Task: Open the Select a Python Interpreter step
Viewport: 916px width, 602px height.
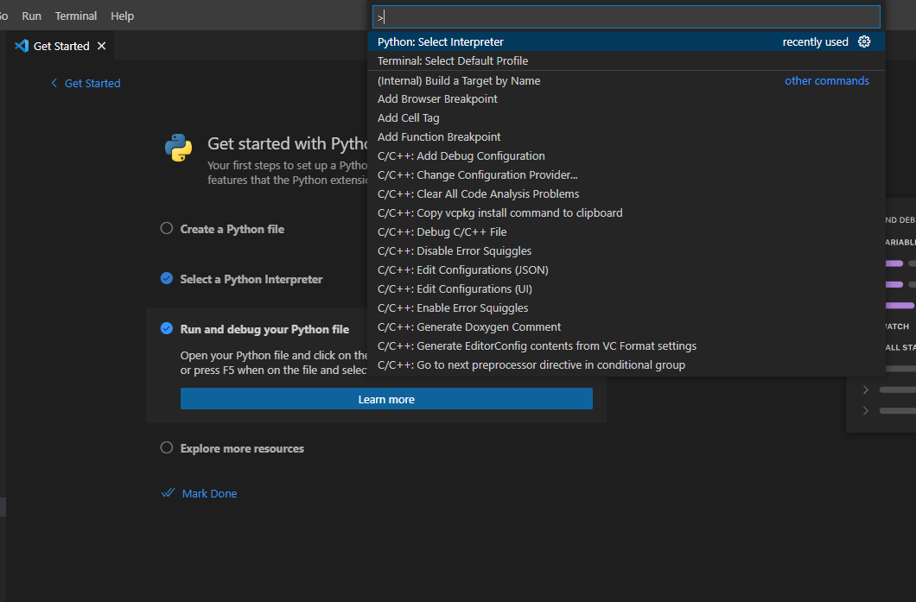Action: (x=251, y=279)
